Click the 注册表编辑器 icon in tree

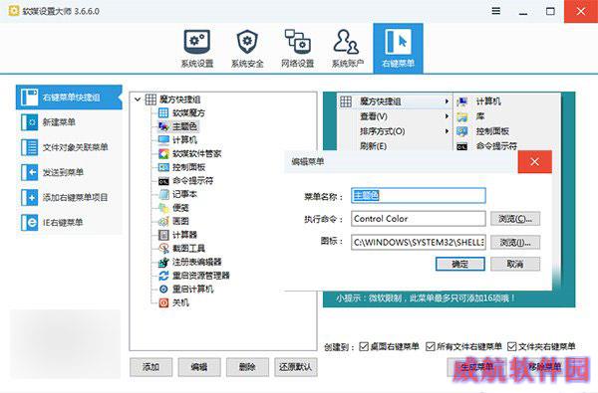click(163, 262)
